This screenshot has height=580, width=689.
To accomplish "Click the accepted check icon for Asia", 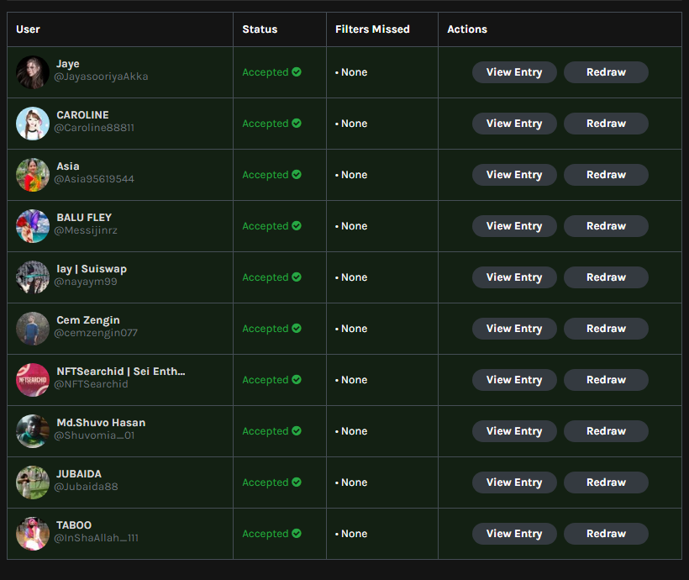I will click(x=297, y=174).
